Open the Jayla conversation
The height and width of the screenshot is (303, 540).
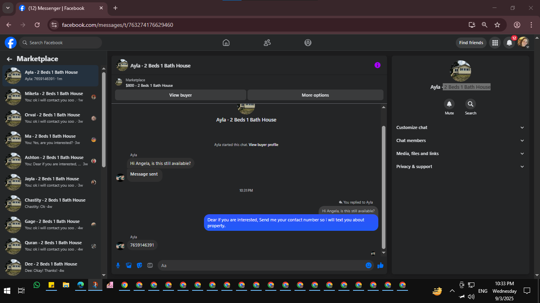(x=51, y=182)
